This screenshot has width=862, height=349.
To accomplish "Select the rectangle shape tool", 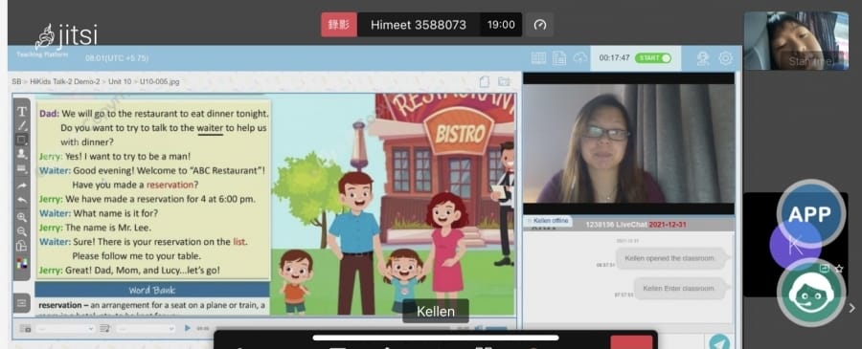I will 22,140.
